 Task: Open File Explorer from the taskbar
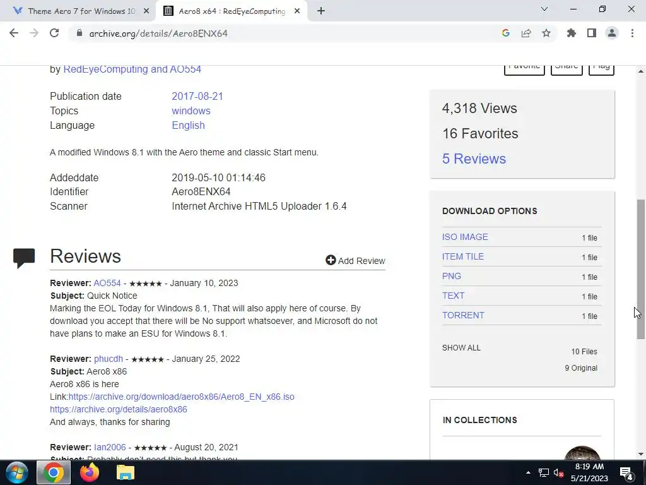126,472
